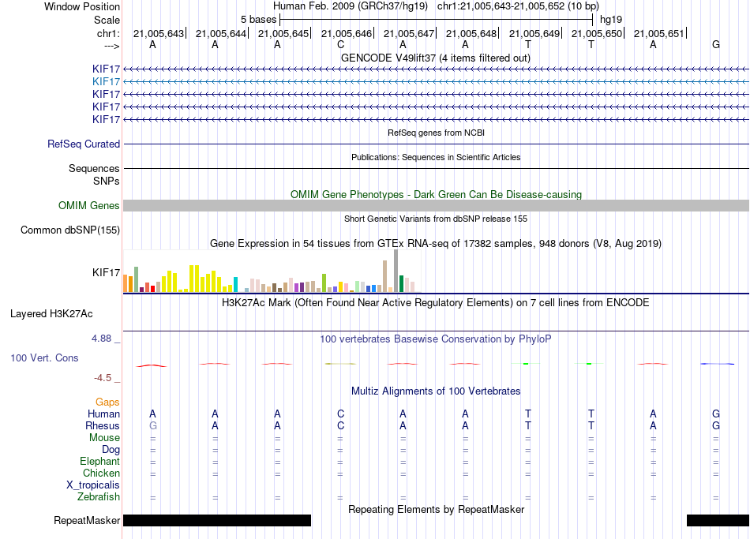Click the blue PhyloP mark under base G
Screen dimensions: 750x539
(717, 364)
